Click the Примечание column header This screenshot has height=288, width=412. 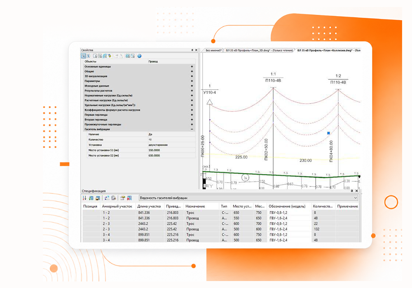pos(347,206)
